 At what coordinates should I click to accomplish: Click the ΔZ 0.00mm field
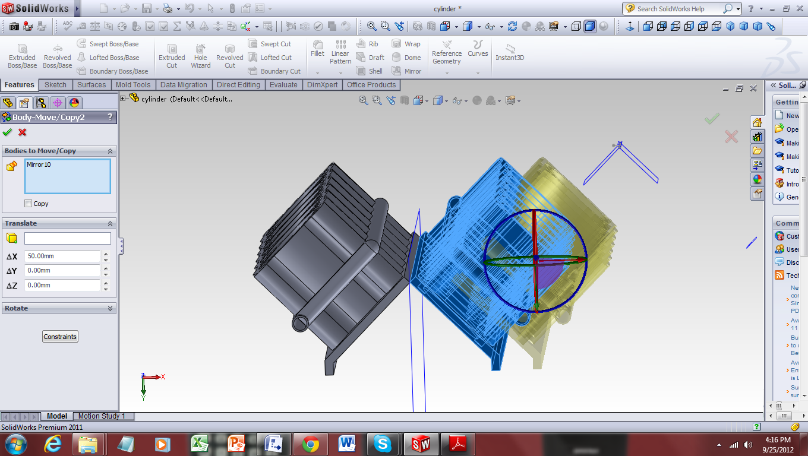click(x=62, y=286)
